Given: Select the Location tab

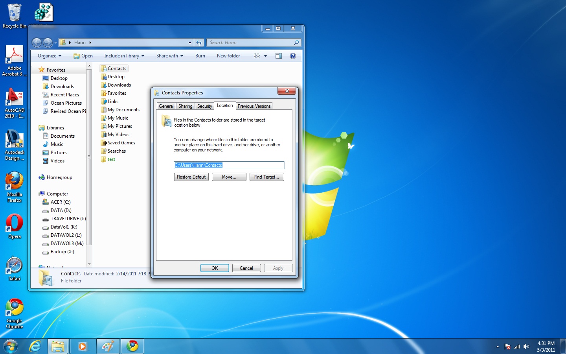Looking at the screenshot, I should (x=225, y=105).
